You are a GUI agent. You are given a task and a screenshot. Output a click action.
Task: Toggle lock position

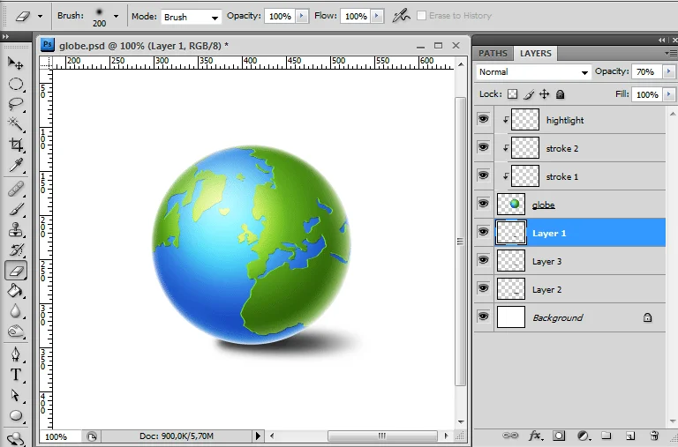pyautogui.click(x=545, y=94)
